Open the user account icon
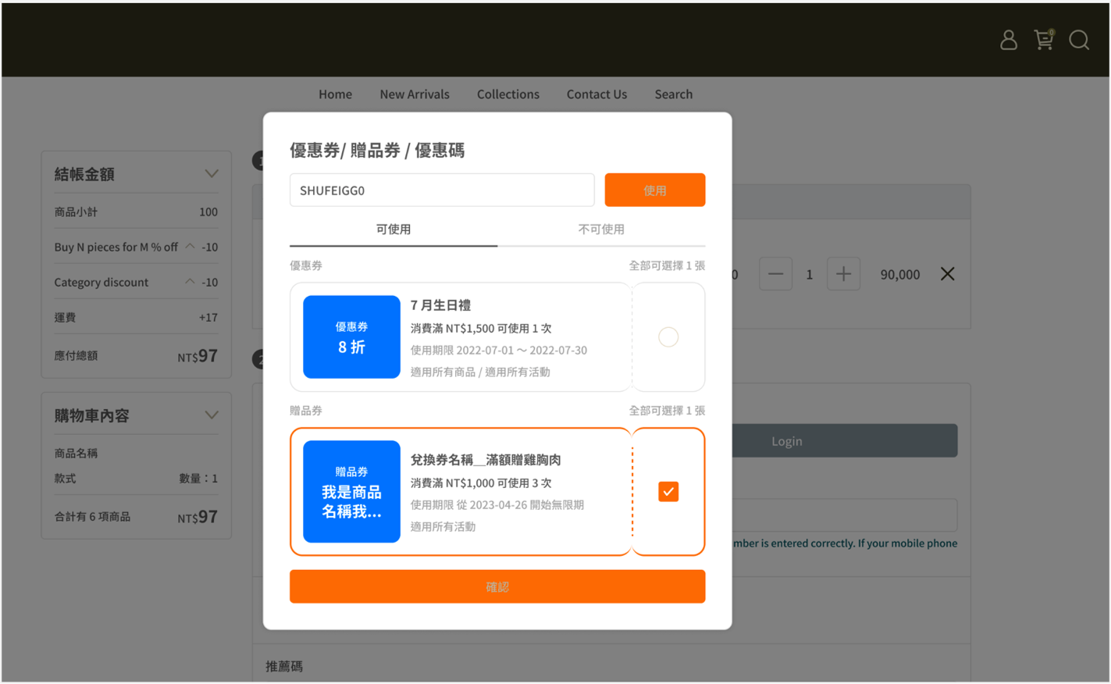This screenshot has height=684, width=1111. click(1008, 40)
